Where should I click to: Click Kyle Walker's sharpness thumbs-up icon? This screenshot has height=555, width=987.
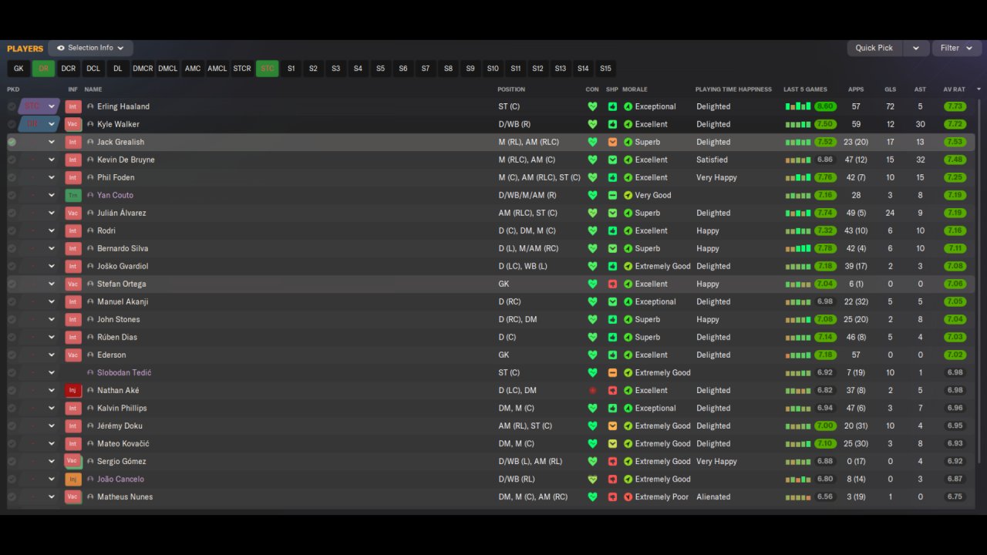[612, 124]
